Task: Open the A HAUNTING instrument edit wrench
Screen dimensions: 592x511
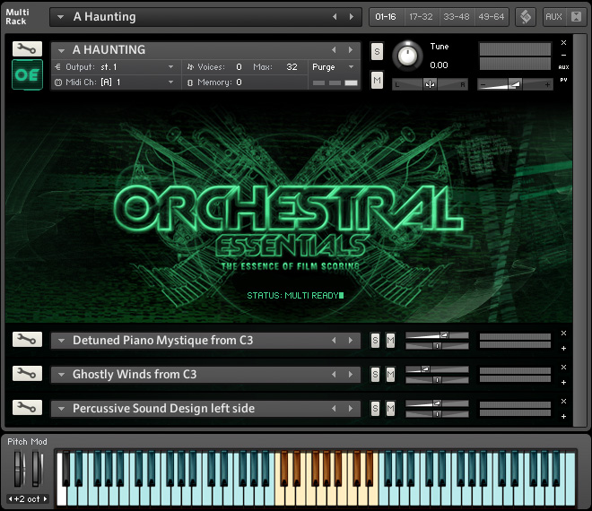Action: (x=27, y=48)
